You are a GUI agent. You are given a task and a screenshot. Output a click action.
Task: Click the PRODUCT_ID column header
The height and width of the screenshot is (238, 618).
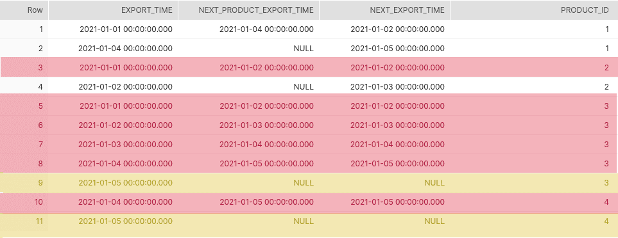pyautogui.click(x=534, y=10)
